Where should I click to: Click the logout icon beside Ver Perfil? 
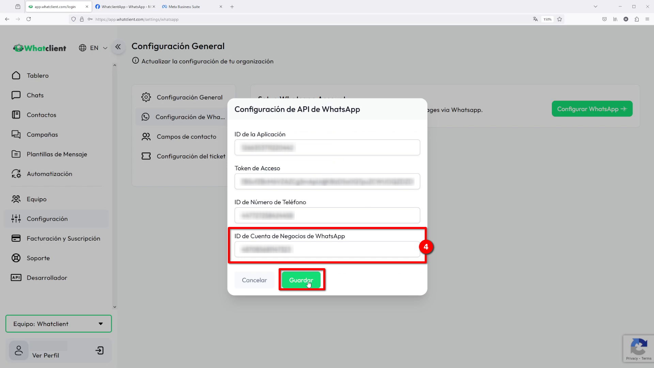click(99, 351)
